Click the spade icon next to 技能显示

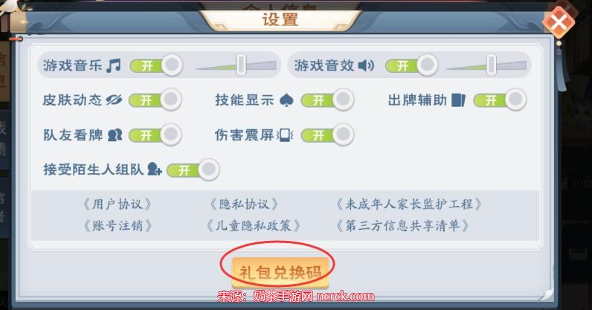coord(286,100)
